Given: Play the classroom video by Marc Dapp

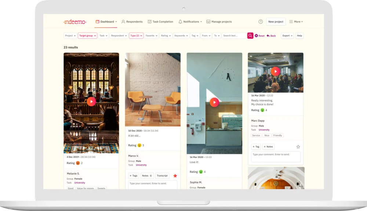Looking at the screenshot, I should coord(276,71).
